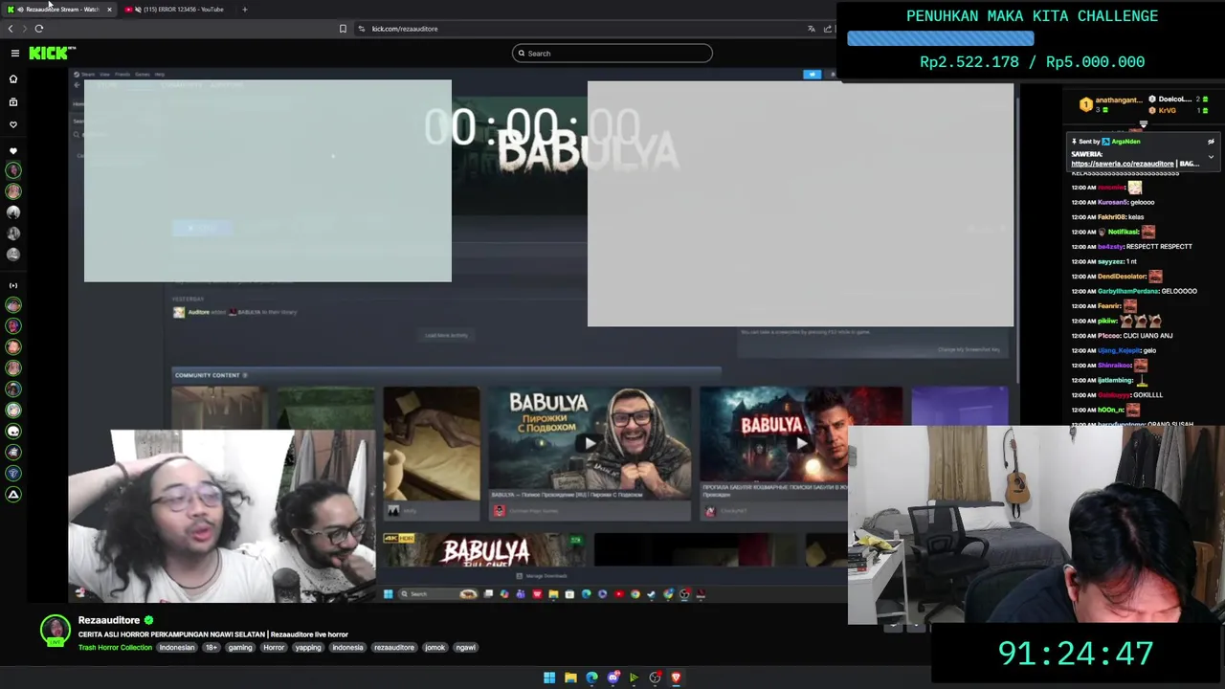
Task: Click BABULYA FULL GAME thumbnail in stream
Action: (x=485, y=551)
